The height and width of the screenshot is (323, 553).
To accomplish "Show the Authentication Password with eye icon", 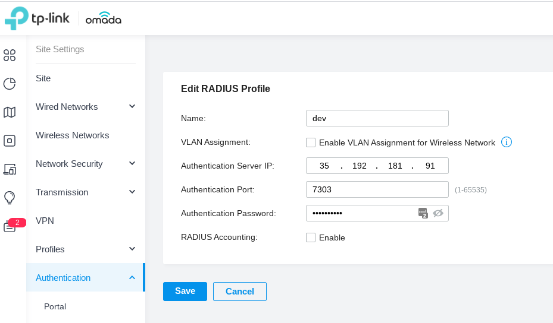I will (438, 213).
